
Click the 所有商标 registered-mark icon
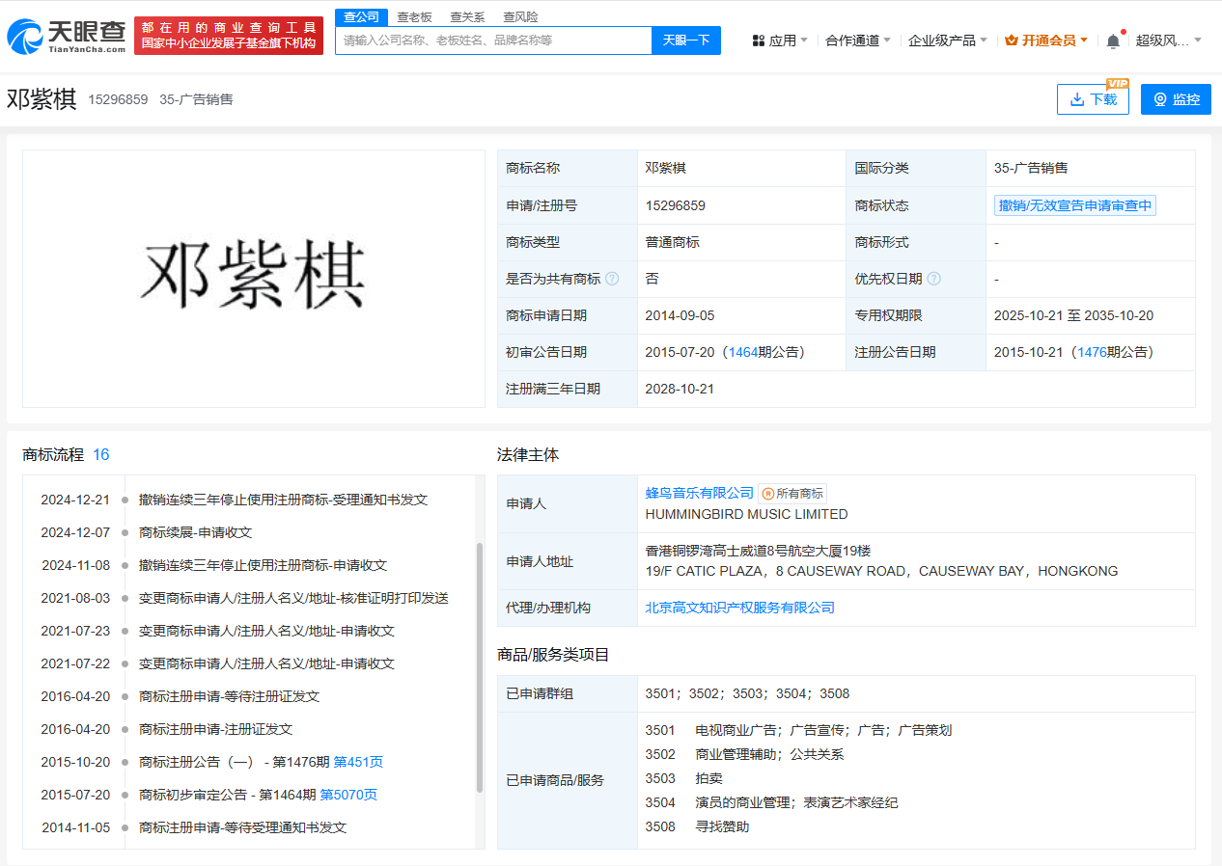(x=768, y=493)
